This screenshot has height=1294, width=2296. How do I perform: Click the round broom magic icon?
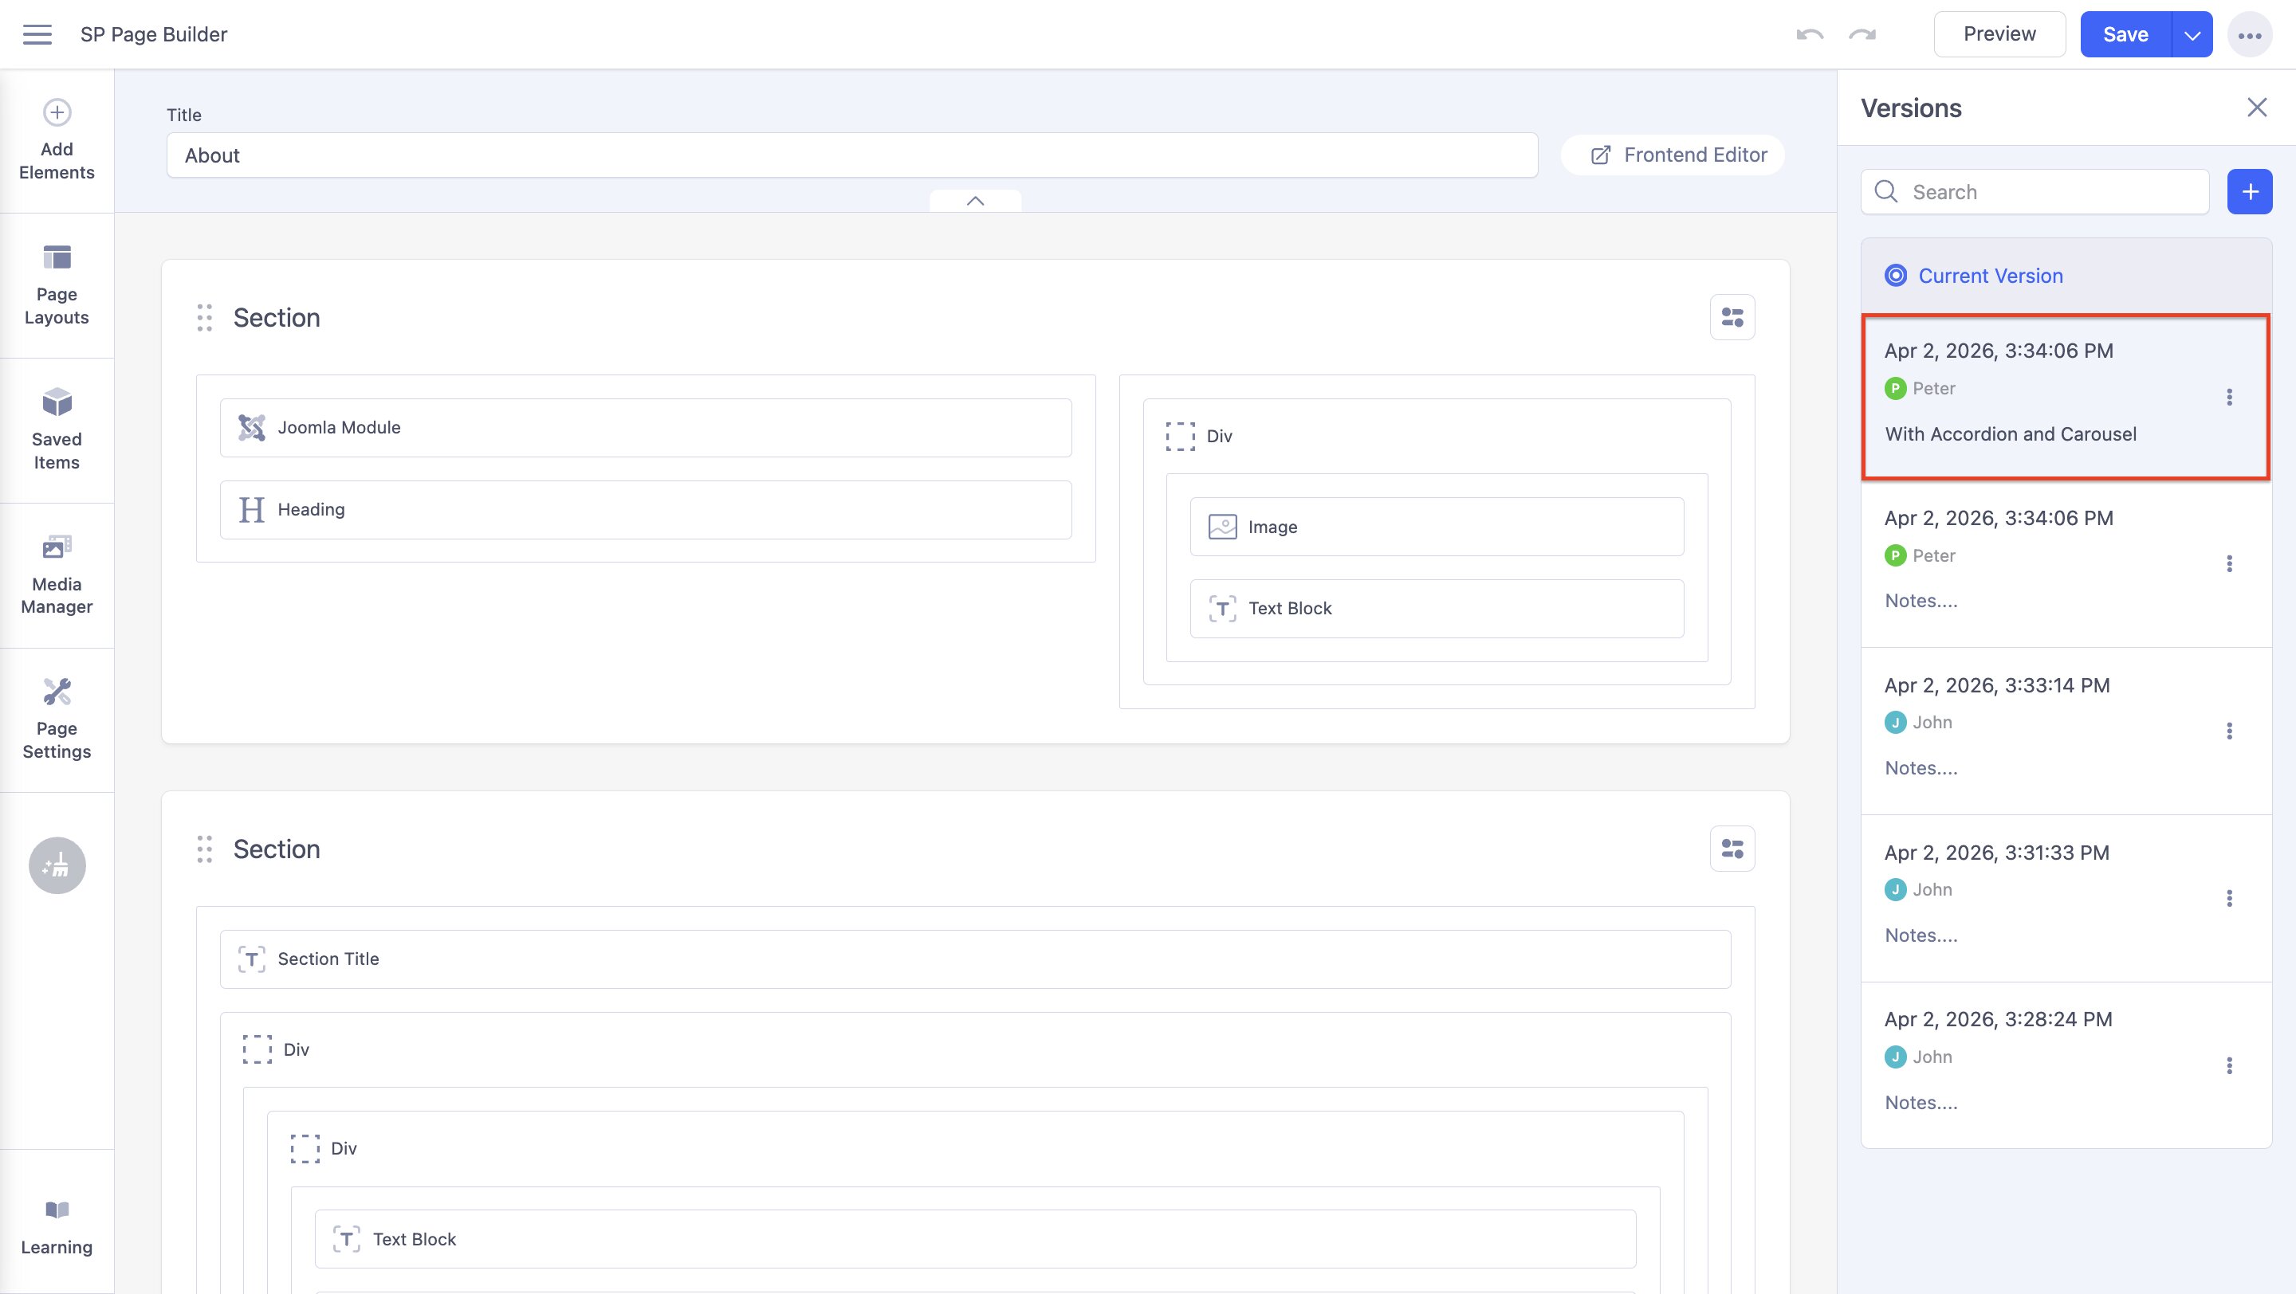[x=57, y=865]
